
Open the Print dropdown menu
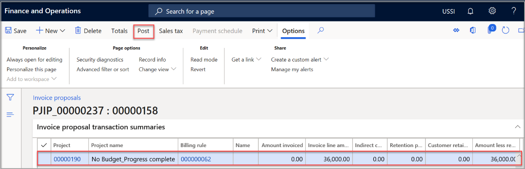[x=262, y=31]
